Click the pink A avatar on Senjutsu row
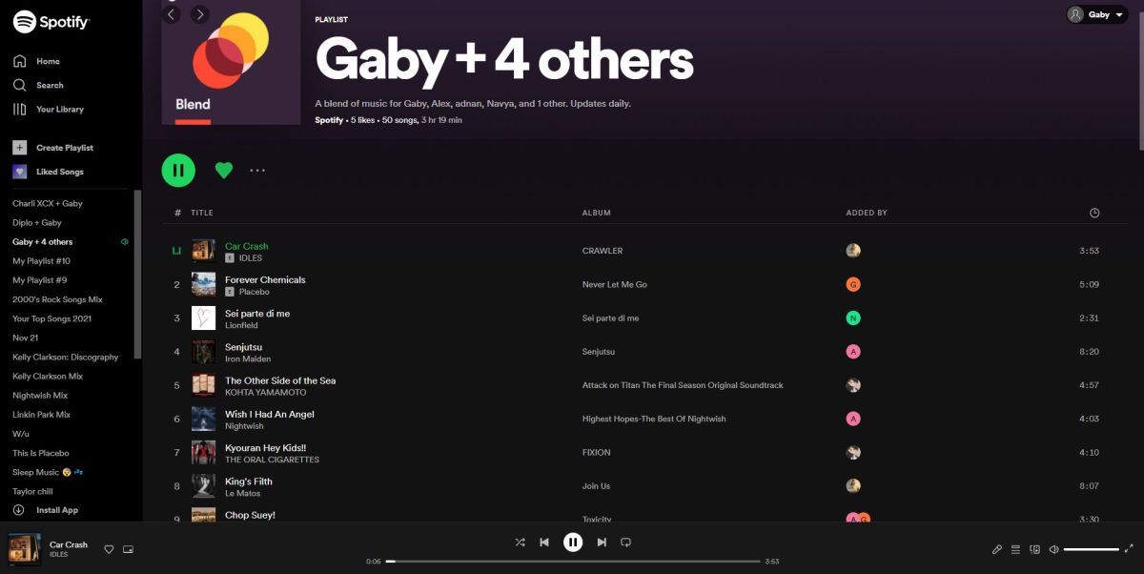1144x574 pixels. click(x=853, y=352)
